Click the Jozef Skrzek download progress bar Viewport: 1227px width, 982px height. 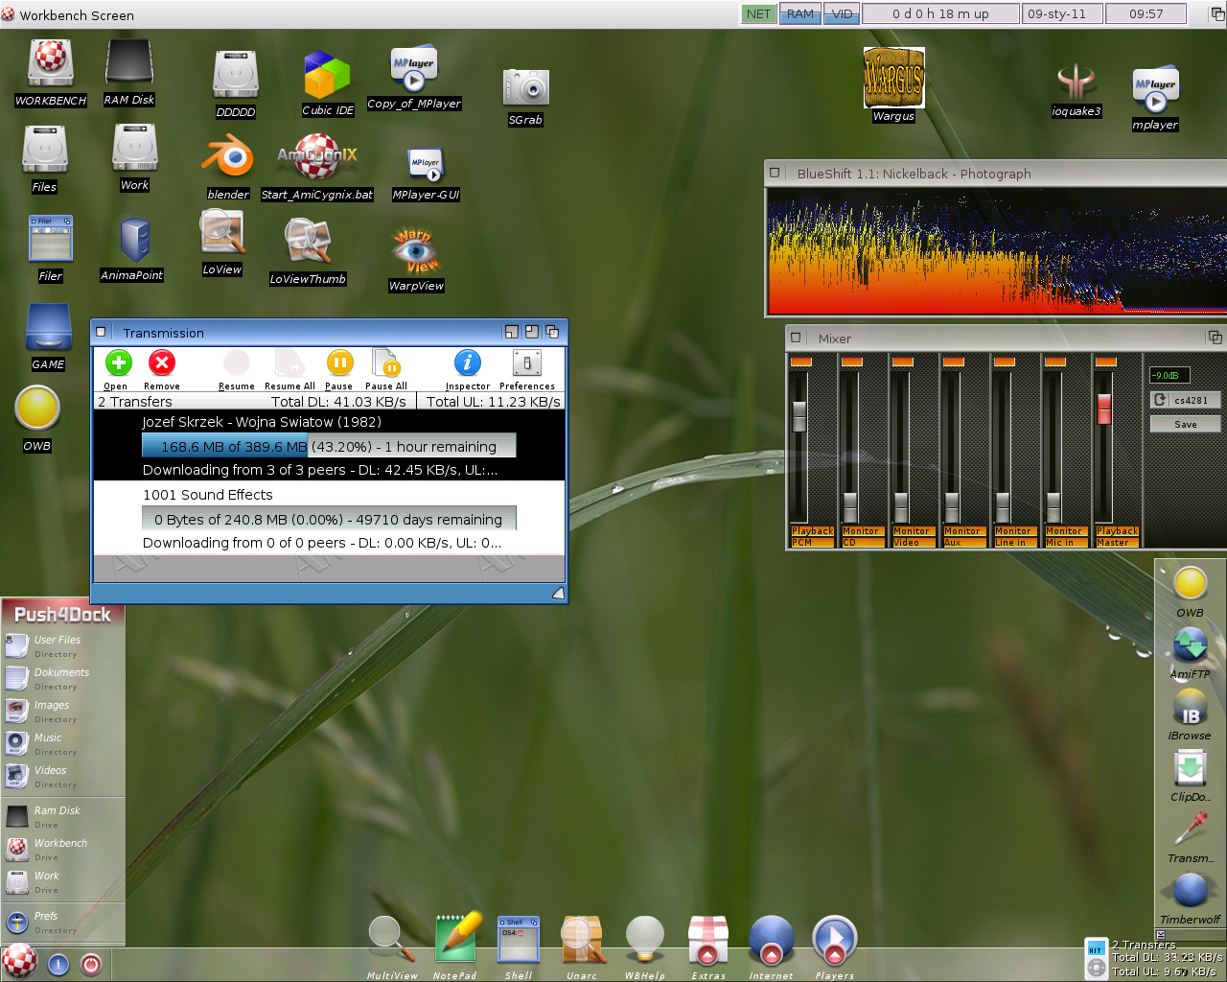pos(329,446)
